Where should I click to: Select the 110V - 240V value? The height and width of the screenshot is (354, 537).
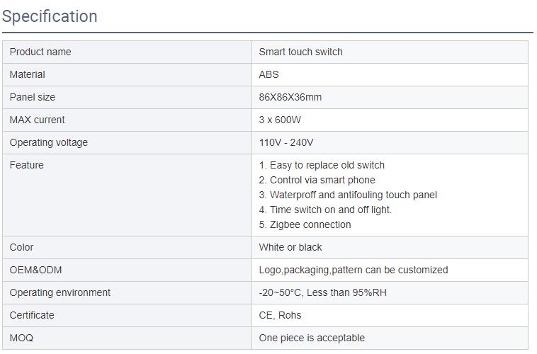(286, 142)
